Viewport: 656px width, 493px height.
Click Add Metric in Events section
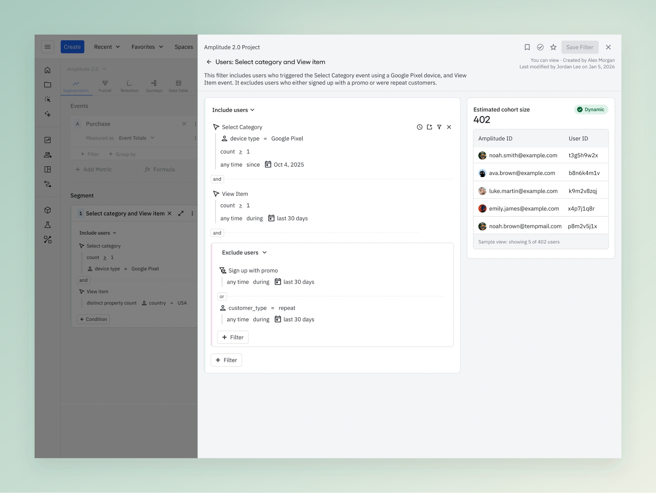94,170
